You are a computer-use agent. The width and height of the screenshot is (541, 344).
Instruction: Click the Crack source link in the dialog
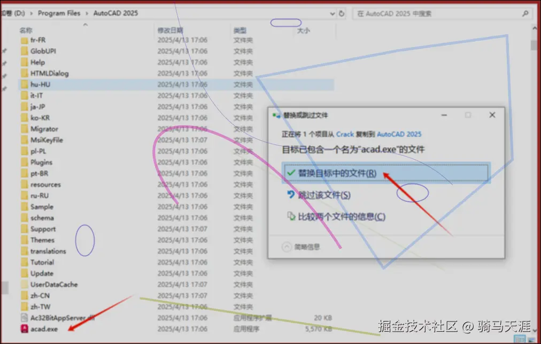pyautogui.click(x=345, y=134)
